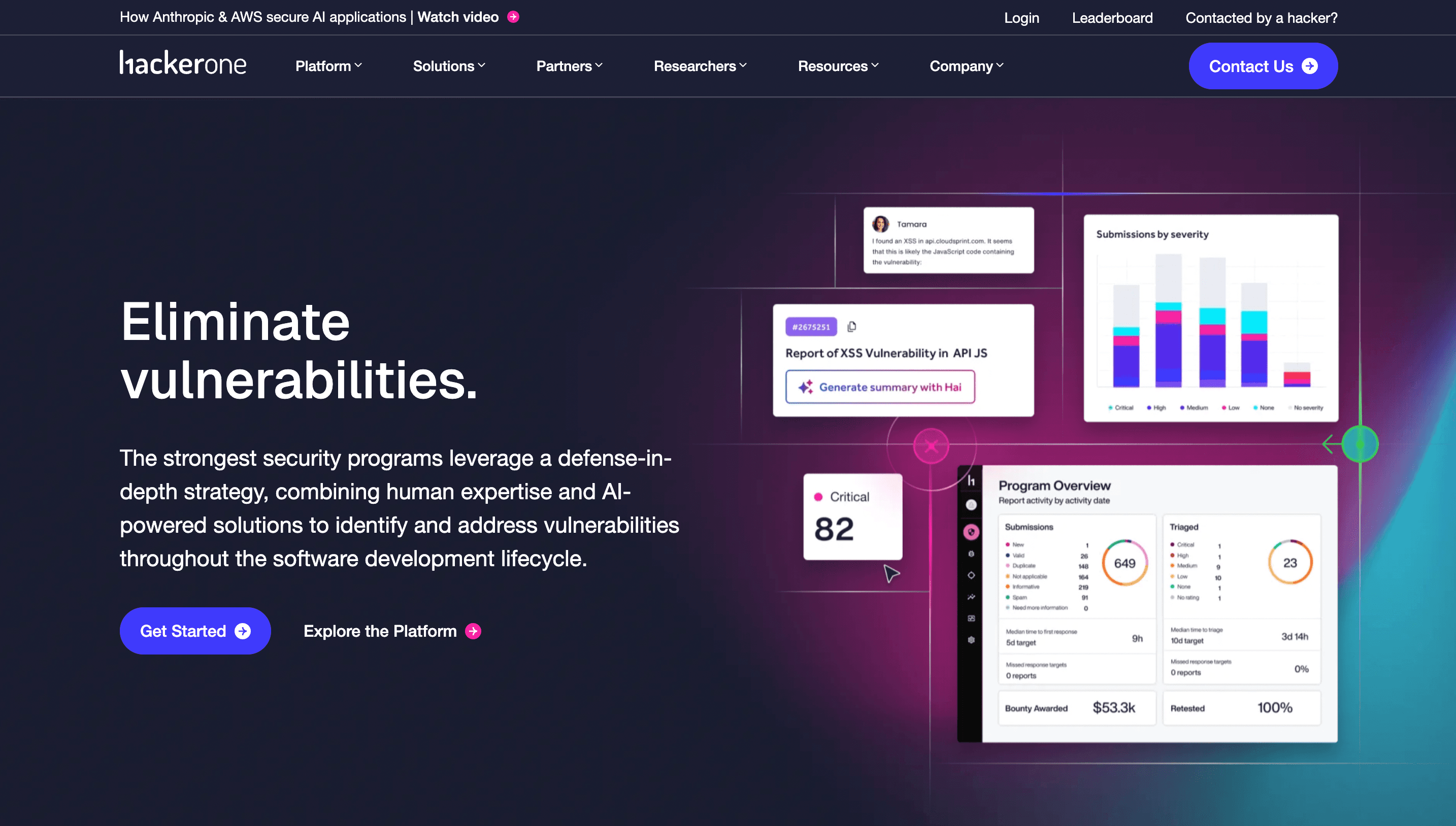This screenshot has width=1456, height=826.
Task: Click No severity legend item
Action: point(1306,408)
